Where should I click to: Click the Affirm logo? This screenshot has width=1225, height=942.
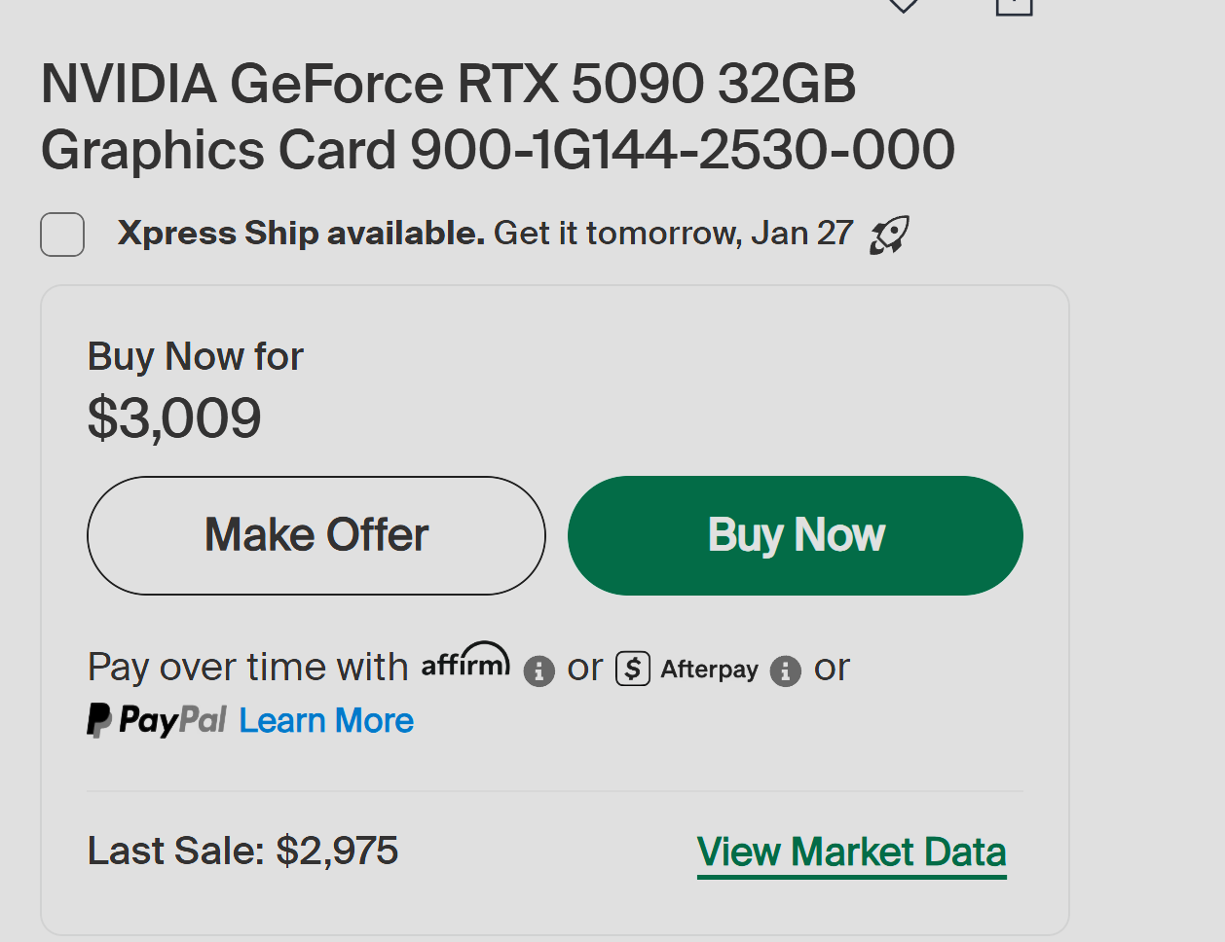465,661
